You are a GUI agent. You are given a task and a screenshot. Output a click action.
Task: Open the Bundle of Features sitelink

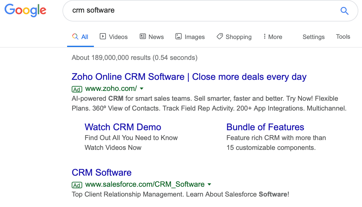pyautogui.click(x=265, y=127)
